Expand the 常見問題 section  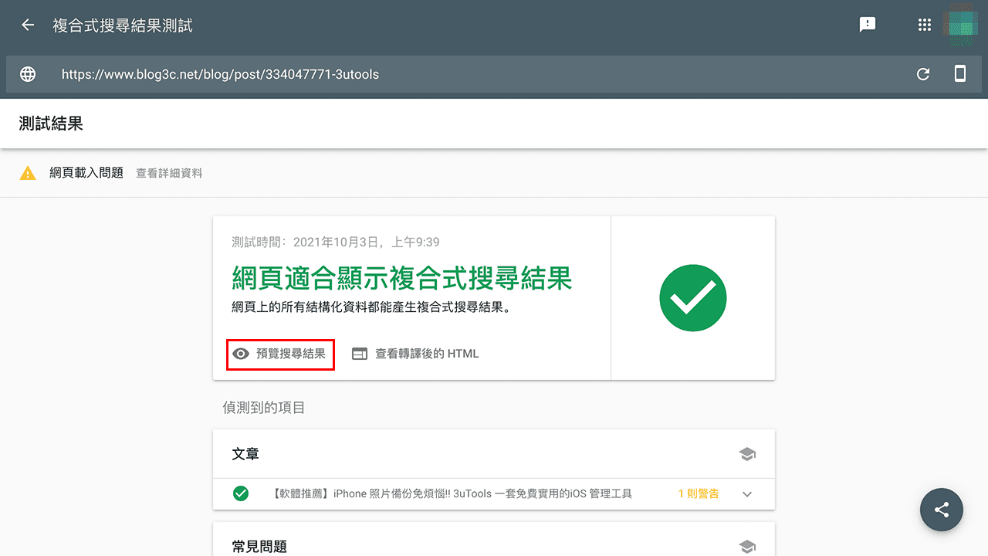pyautogui.click(x=494, y=545)
